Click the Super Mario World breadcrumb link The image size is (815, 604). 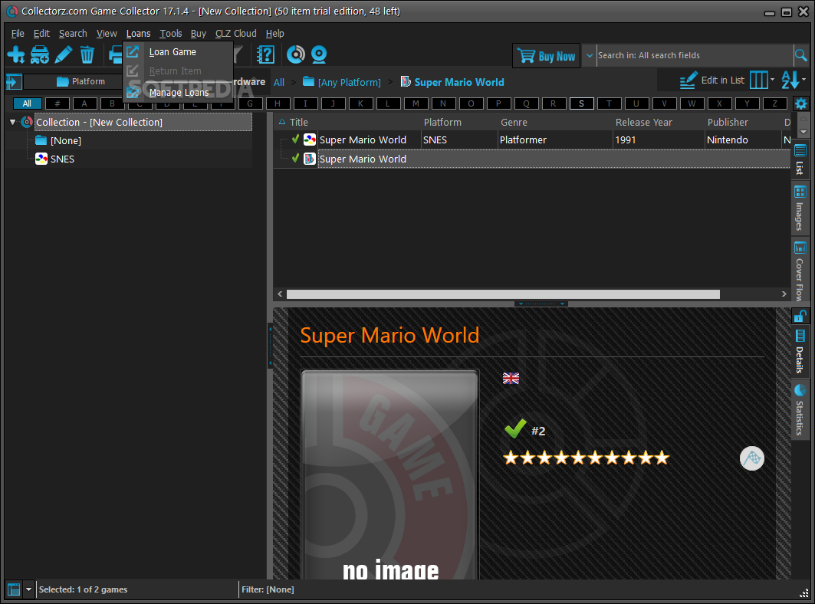click(459, 82)
